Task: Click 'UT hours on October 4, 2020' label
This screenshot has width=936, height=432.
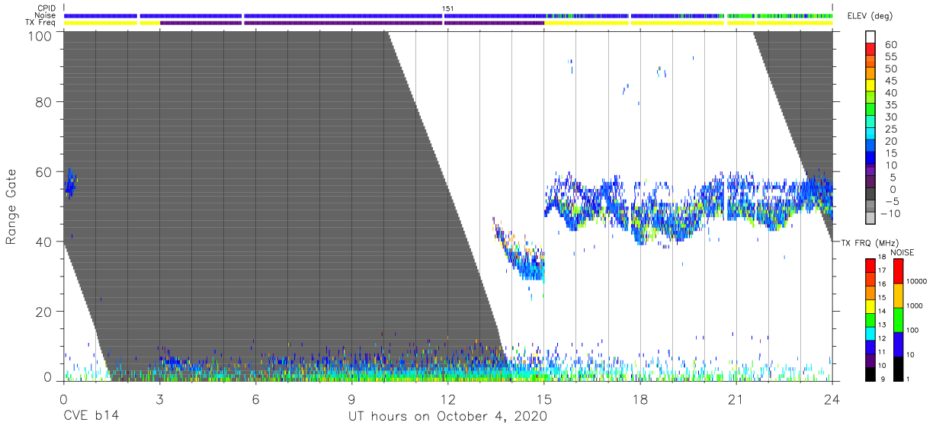Action: [x=447, y=417]
